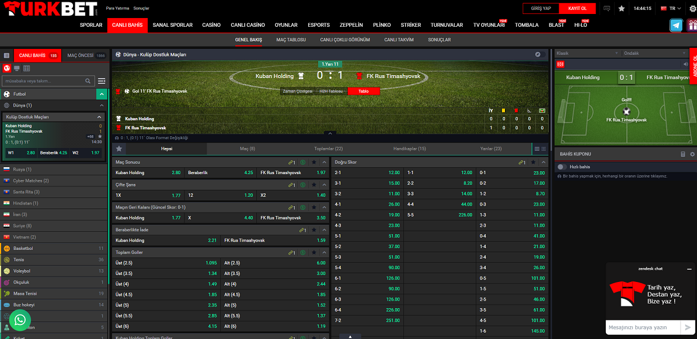This screenshot has height=339, width=697.
Task: Click the zendesk chat message input
Action: pos(643,327)
